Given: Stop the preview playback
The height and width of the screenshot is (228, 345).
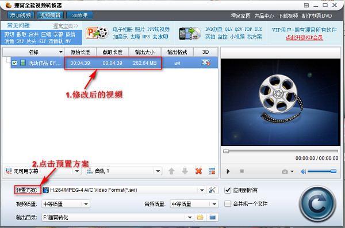Looking at the screenshot, I should [x=242, y=171].
